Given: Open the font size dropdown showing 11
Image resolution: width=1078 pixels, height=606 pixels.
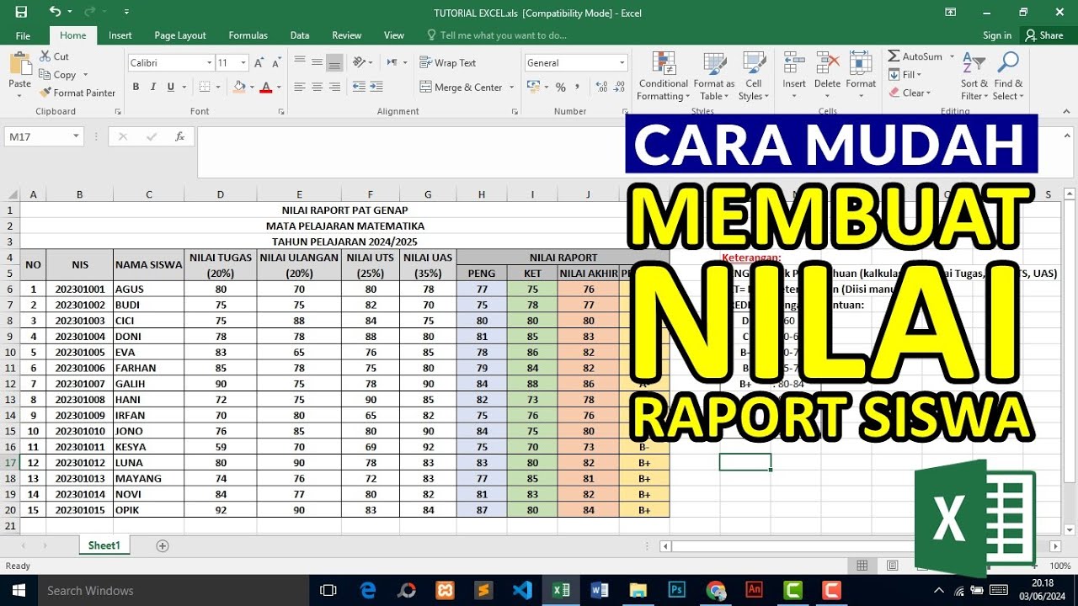Looking at the screenshot, I should 243,63.
